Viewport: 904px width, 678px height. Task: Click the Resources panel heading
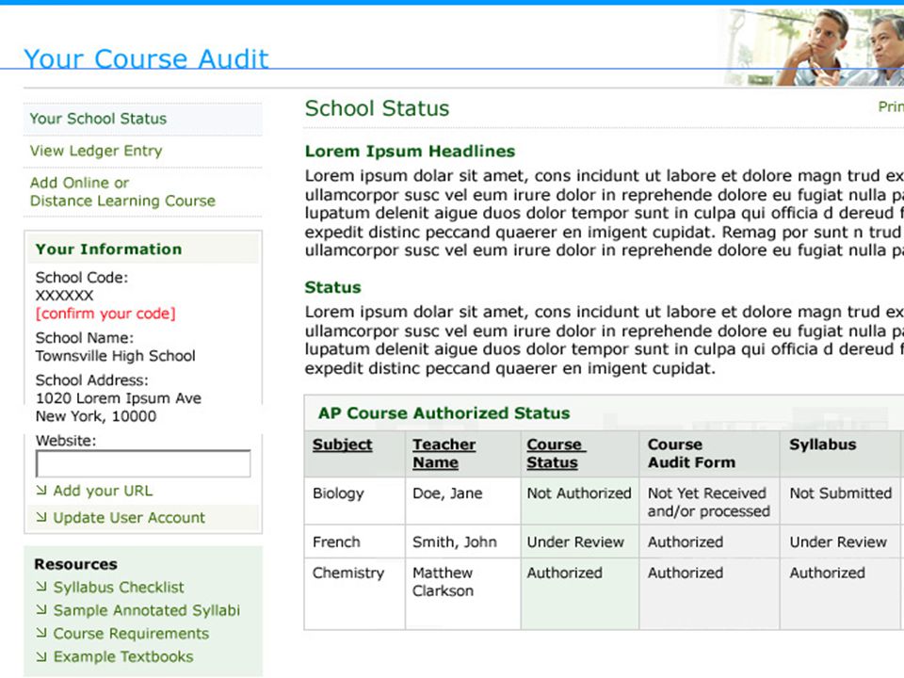[75, 564]
